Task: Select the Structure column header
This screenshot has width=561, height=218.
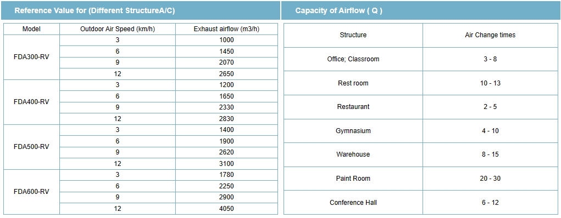Action: (353, 35)
